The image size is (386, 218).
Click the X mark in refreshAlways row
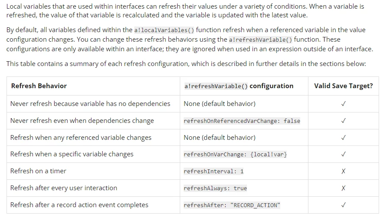(344, 188)
